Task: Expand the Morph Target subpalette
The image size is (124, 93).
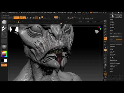Action: pos(113,54)
